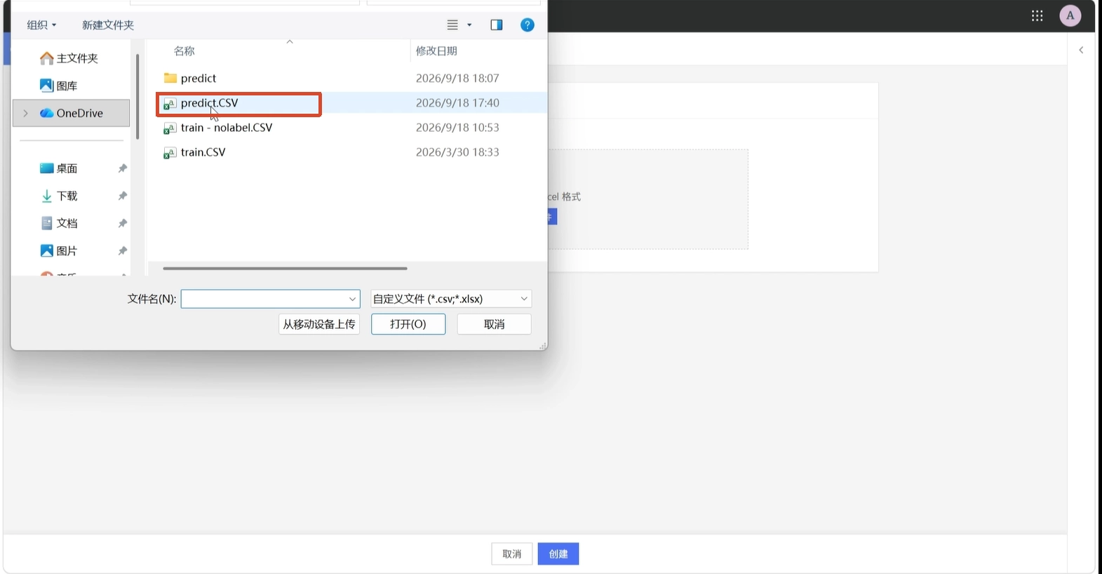Expand the file name dropdown arrow
Image resolution: width=1102 pixels, height=574 pixels.
coord(353,299)
